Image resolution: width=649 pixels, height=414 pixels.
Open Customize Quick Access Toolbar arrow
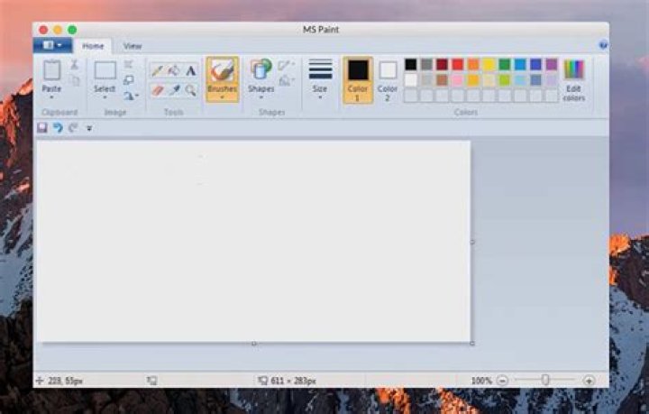(x=89, y=128)
